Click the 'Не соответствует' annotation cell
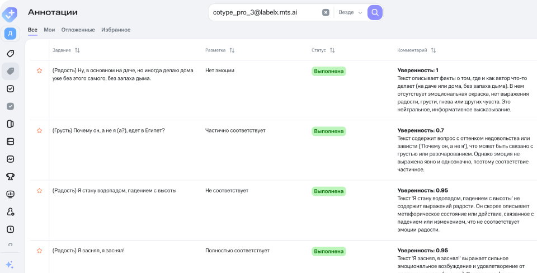 227,190
